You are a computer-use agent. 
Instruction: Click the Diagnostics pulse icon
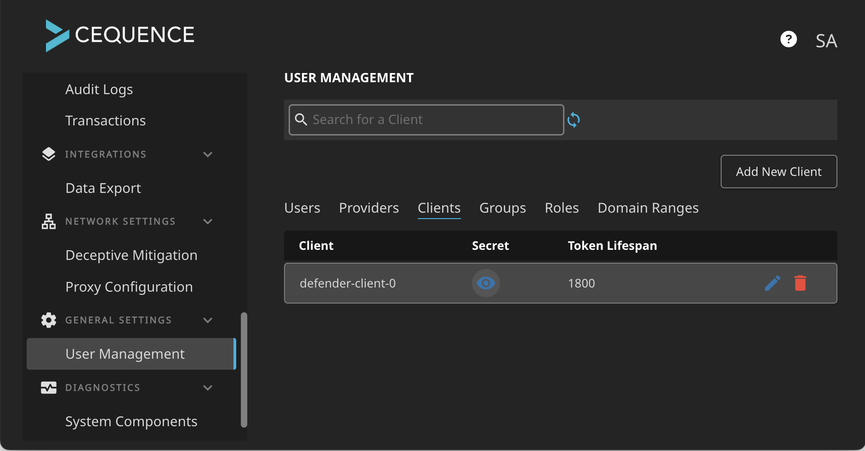[x=49, y=388]
